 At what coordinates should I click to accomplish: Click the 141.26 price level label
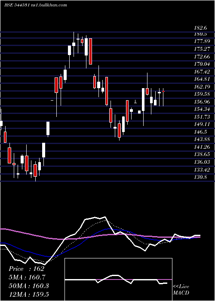(x=202, y=147)
